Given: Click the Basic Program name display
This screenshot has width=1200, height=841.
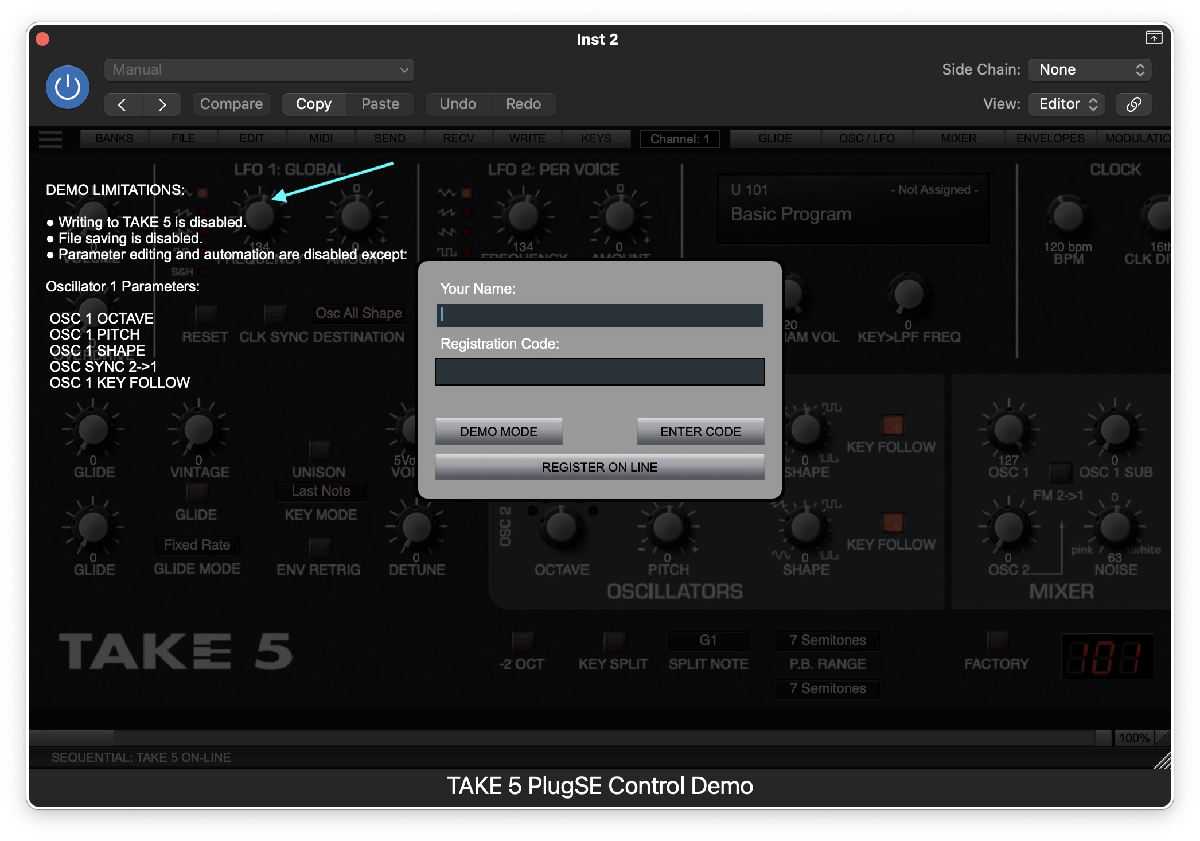Looking at the screenshot, I should 791,215.
